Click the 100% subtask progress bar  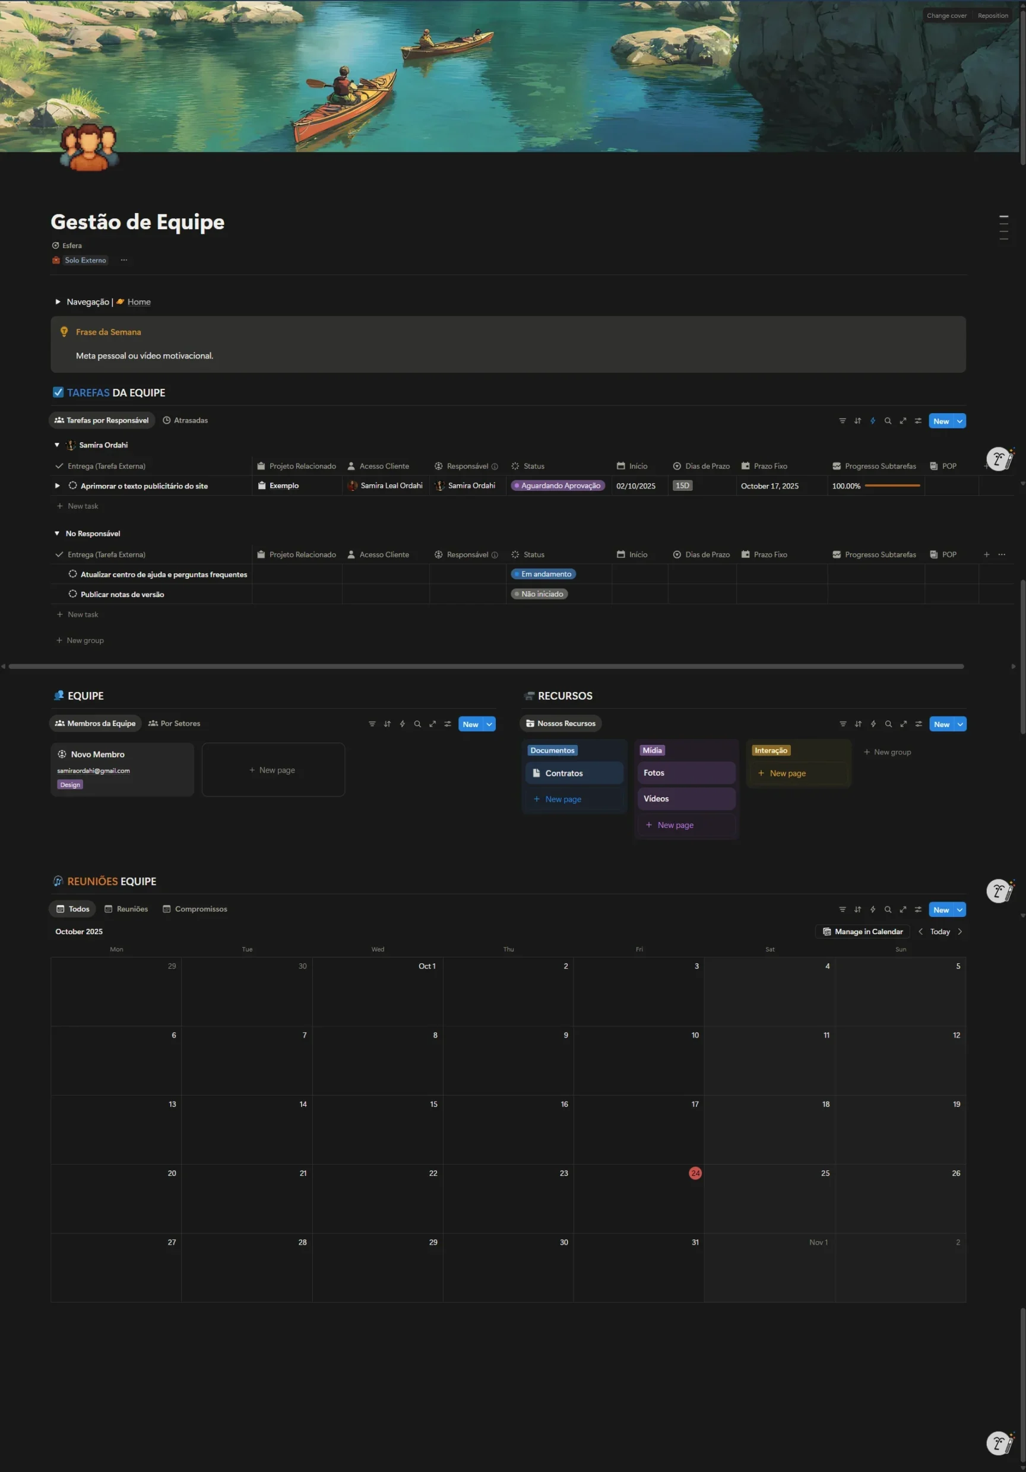point(892,486)
